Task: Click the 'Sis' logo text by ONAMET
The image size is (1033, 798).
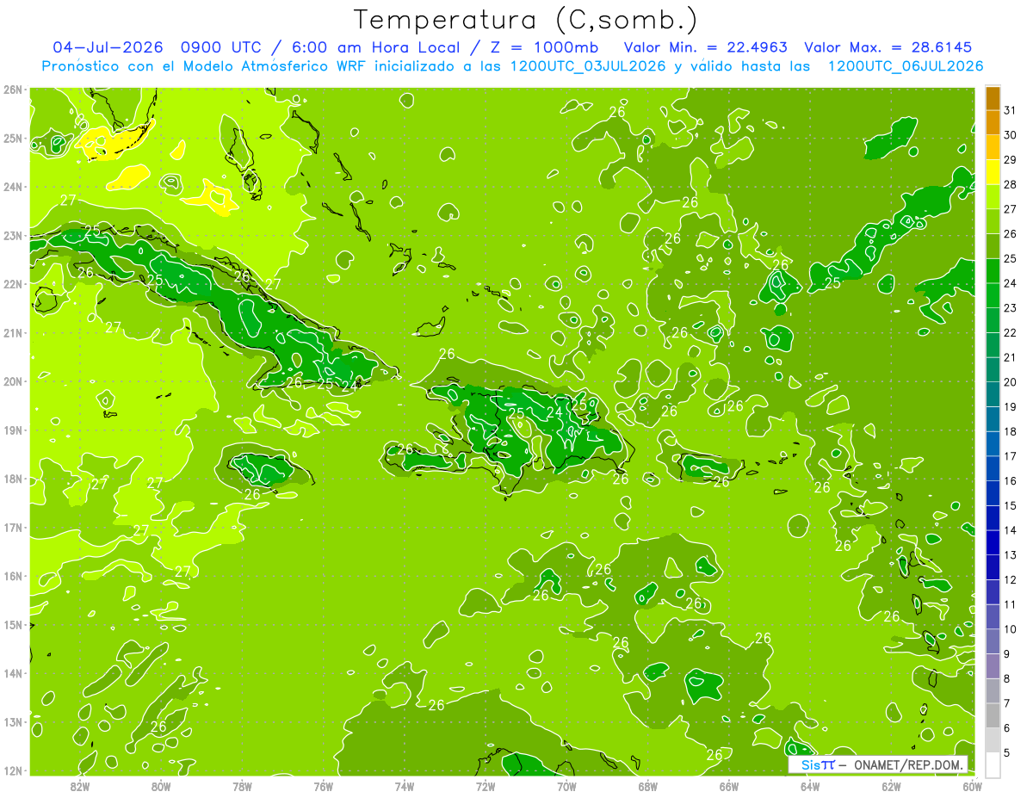Action: [x=812, y=764]
